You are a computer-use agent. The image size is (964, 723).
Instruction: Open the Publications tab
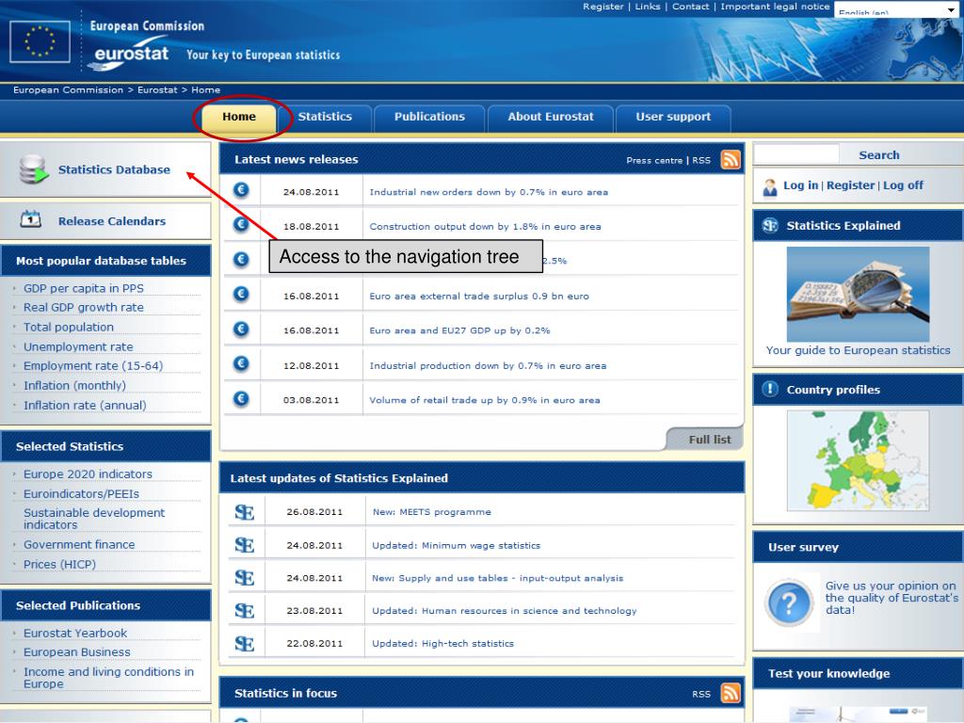click(x=429, y=117)
